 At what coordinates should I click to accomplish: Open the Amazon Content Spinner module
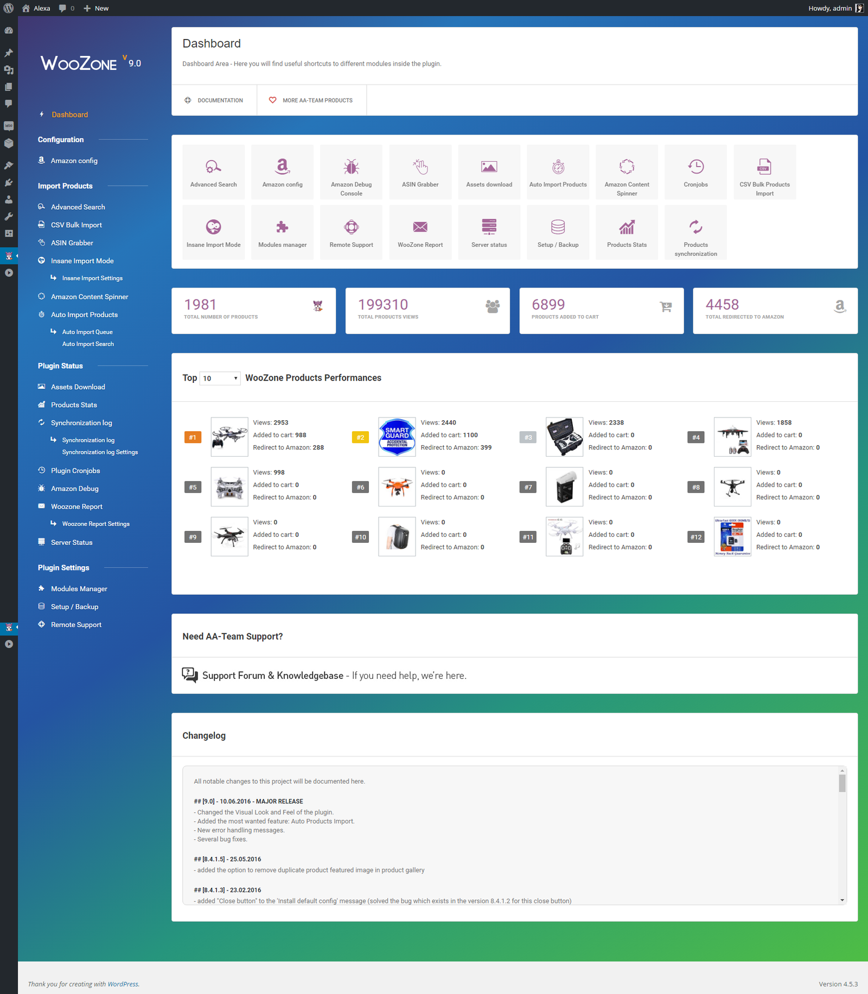(627, 172)
